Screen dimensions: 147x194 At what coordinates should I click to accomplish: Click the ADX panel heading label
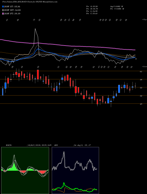pyautogui.click(x=56, y=145)
